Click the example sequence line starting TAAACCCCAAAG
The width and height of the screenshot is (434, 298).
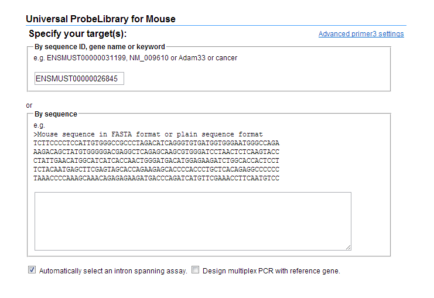click(x=156, y=178)
